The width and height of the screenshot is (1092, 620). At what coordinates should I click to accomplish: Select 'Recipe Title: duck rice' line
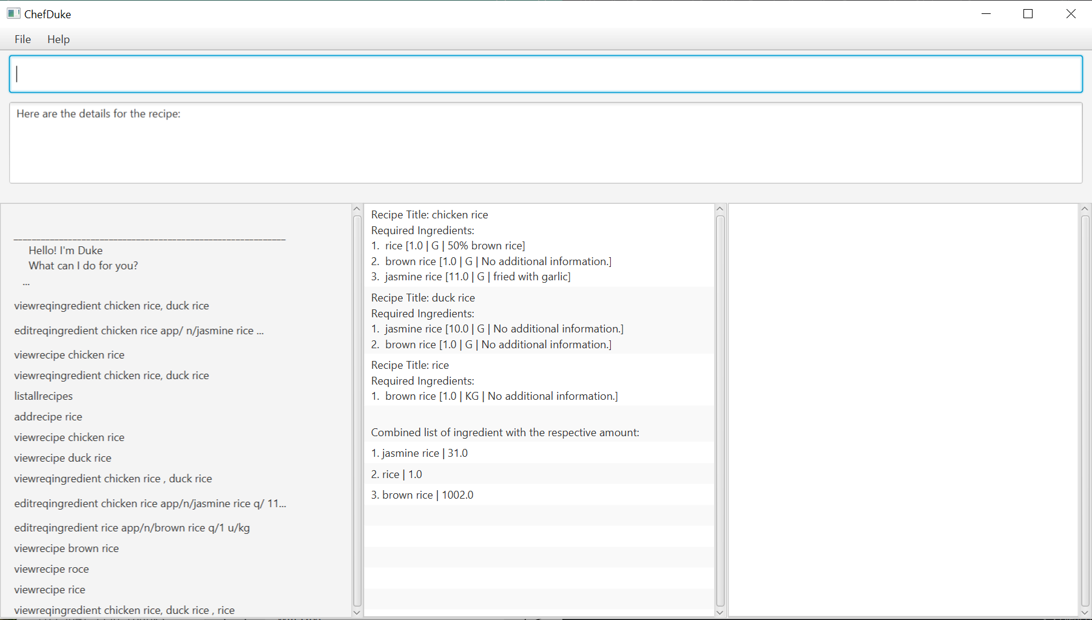click(423, 298)
